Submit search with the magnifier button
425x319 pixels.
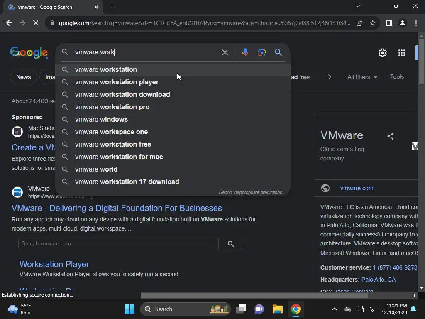[278, 52]
